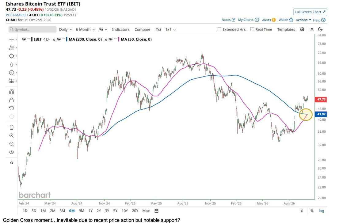Open the Templates menu
This screenshot has height=224, width=339.
tap(286, 29)
